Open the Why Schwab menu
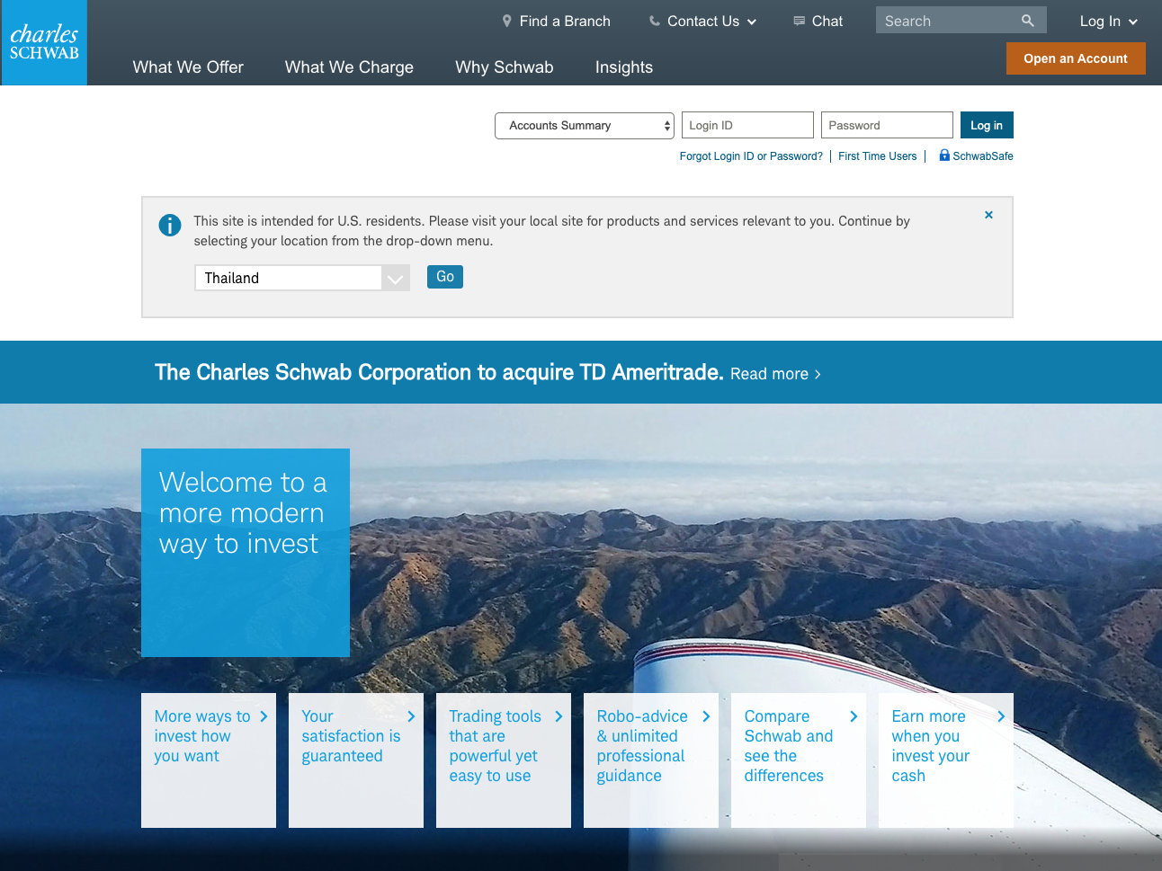The height and width of the screenshot is (871, 1162). (505, 67)
